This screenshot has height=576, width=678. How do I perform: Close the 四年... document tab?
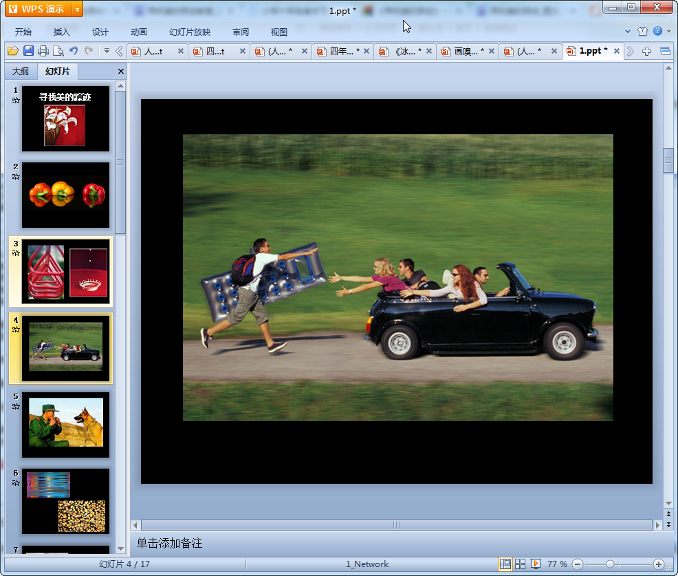(367, 51)
